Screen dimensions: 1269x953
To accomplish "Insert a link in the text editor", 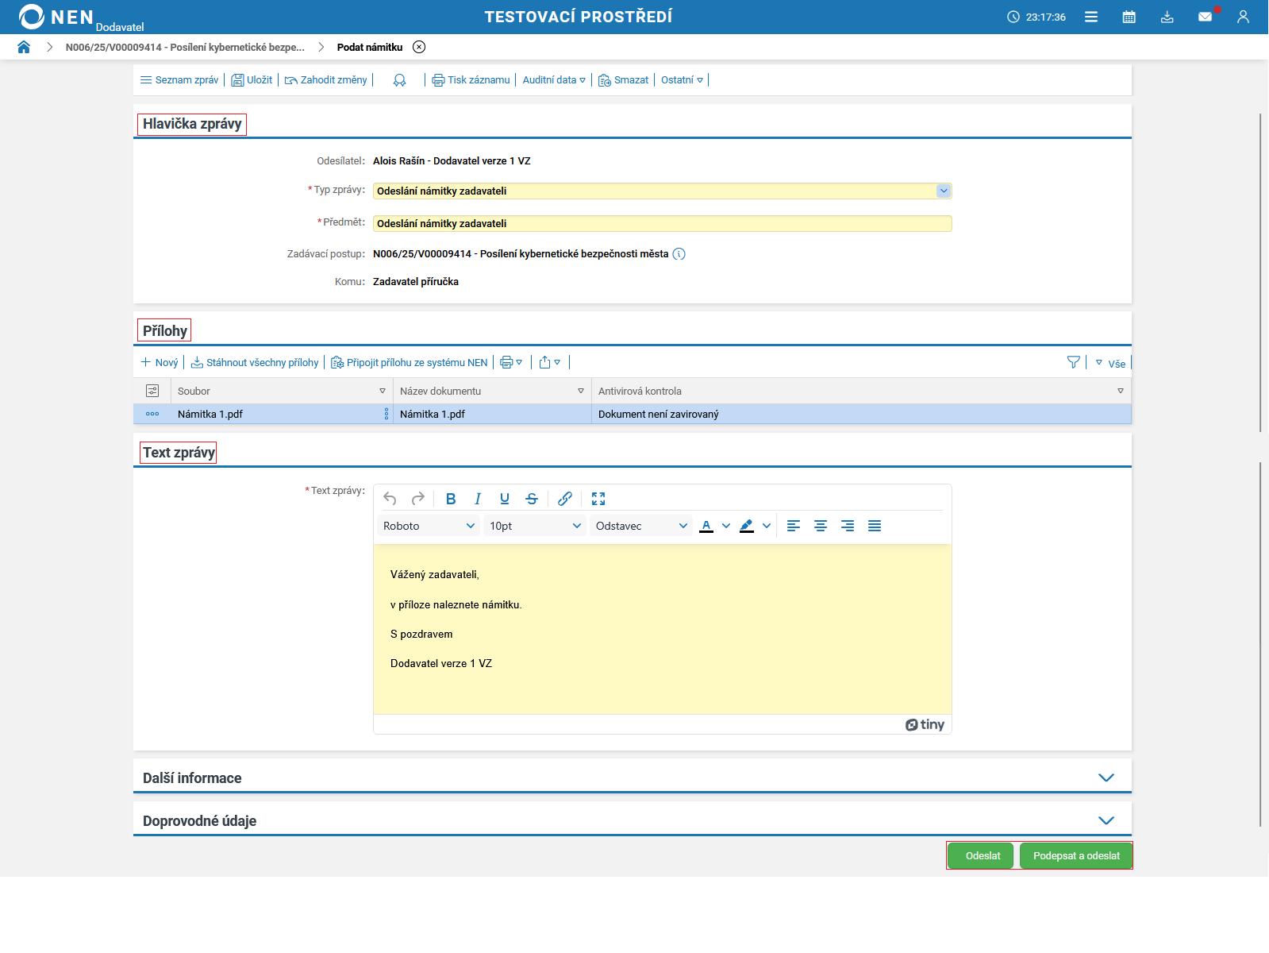I will pos(564,499).
